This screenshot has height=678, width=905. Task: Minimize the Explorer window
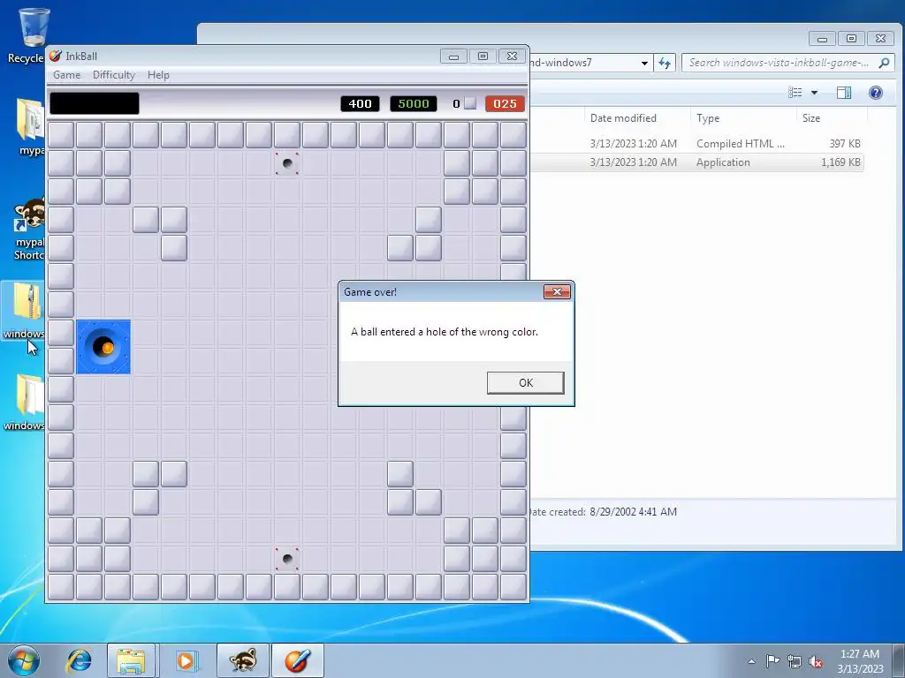pos(823,39)
